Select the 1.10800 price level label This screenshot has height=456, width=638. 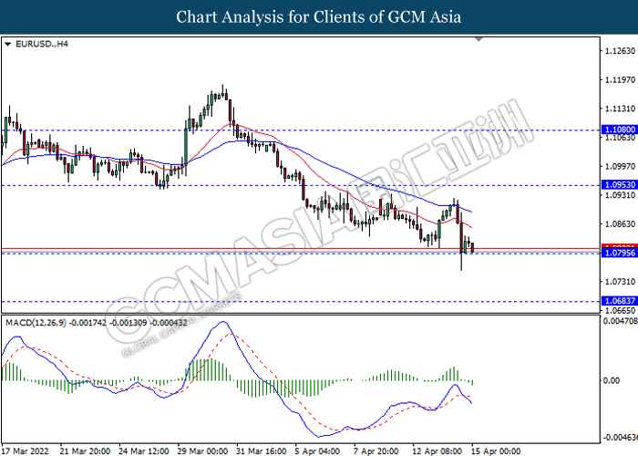[619, 130]
